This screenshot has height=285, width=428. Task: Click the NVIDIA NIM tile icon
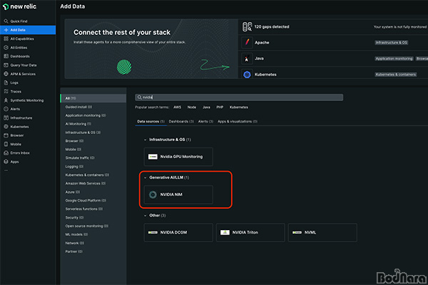tap(153, 195)
